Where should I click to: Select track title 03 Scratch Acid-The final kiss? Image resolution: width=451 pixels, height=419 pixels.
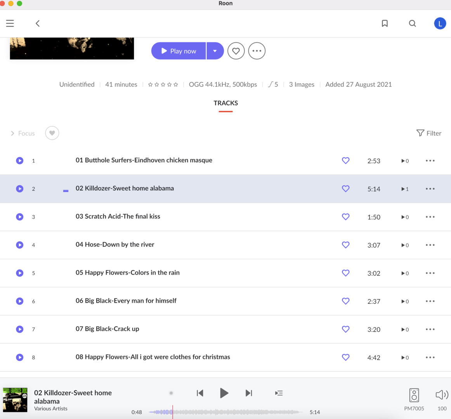(x=118, y=216)
